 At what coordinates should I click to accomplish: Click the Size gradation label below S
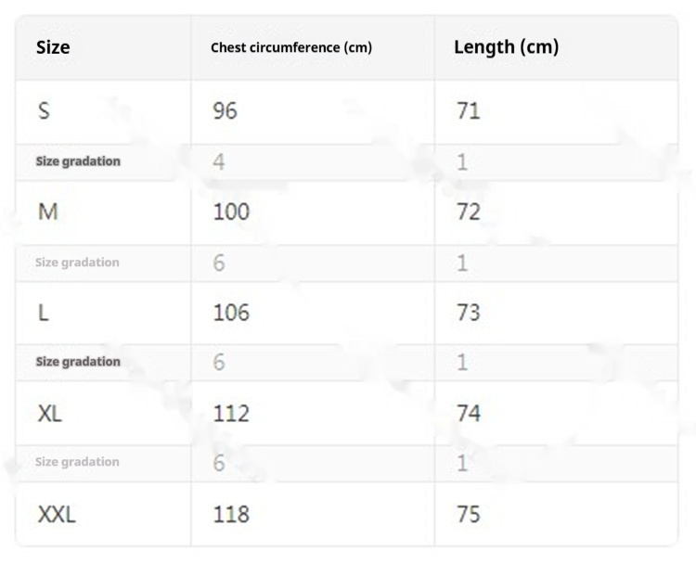(x=78, y=161)
